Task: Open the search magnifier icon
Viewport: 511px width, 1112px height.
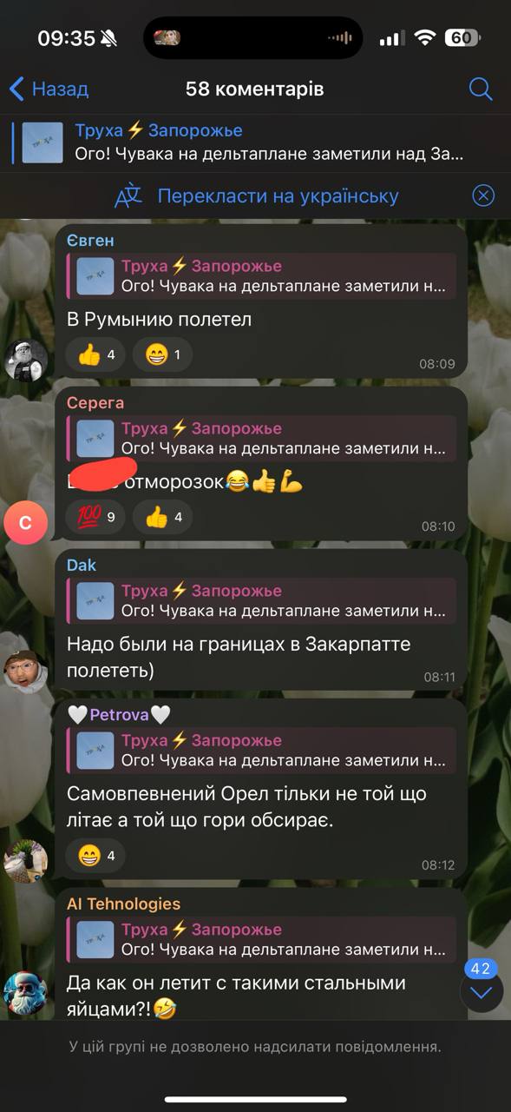Action: coord(481,89)
